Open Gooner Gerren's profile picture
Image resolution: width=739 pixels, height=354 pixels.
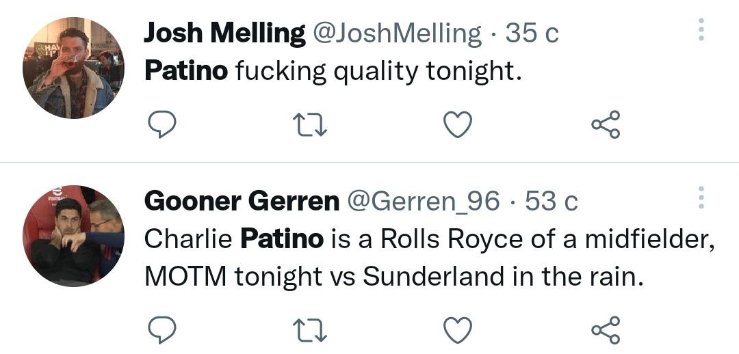(x=73, y=235)
